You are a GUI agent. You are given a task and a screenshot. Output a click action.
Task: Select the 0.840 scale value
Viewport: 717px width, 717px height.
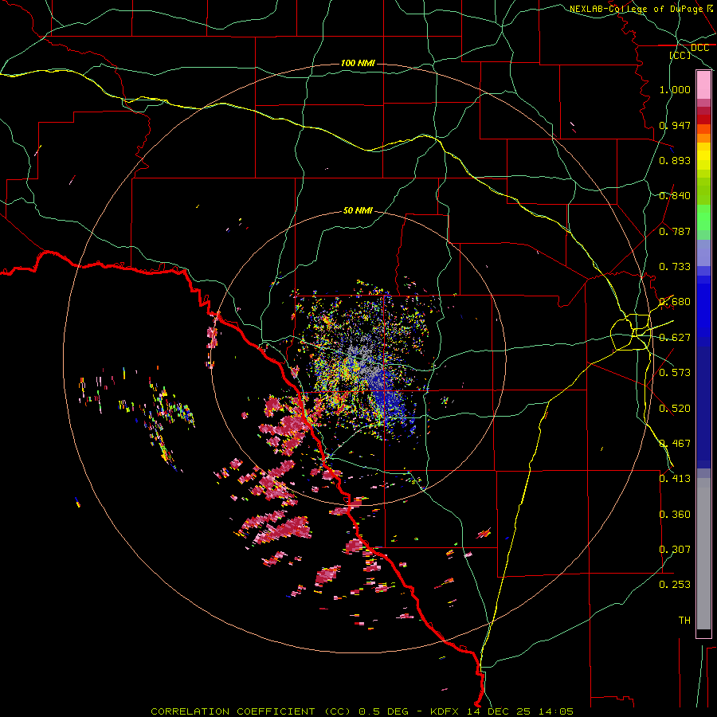coord(675,196)
